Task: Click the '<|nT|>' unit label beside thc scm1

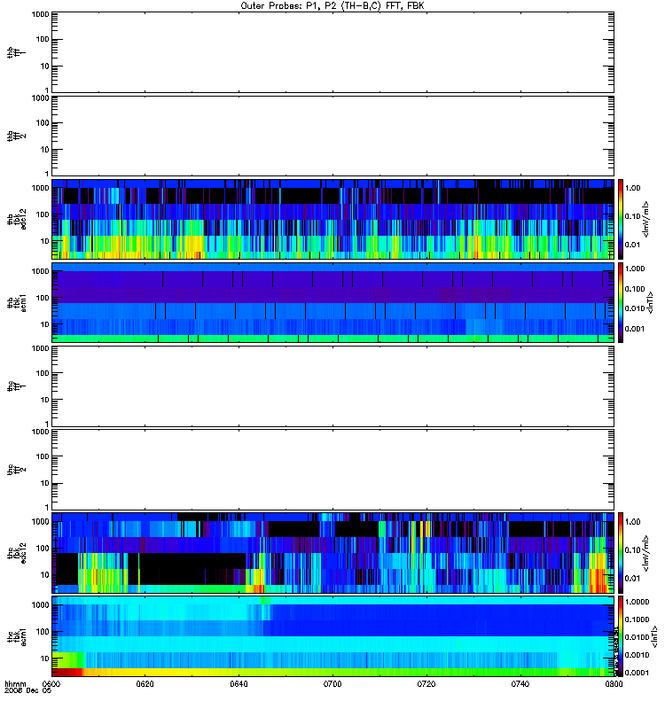Action: [x=654, y=636]
